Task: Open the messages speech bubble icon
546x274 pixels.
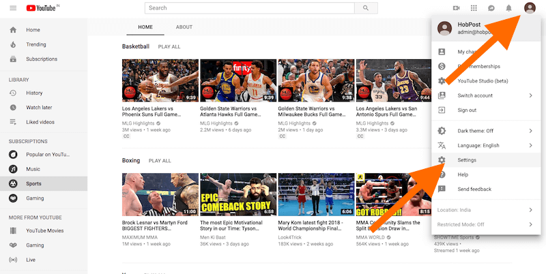Action: tap(491, 8)
